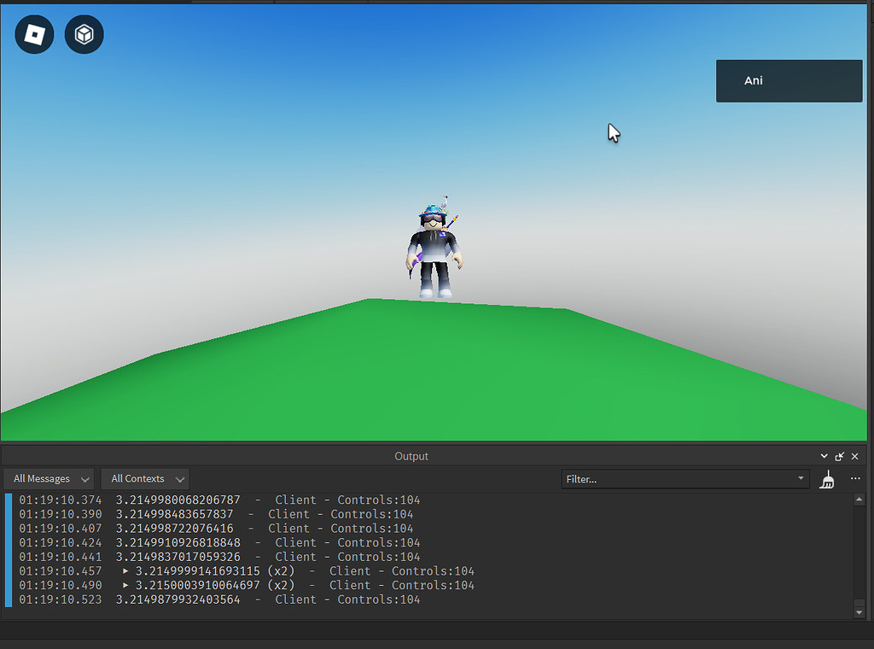The image size is (874, 649).
Task: Open the Output options ellipsis menu
Action: (x=854, y=479)
